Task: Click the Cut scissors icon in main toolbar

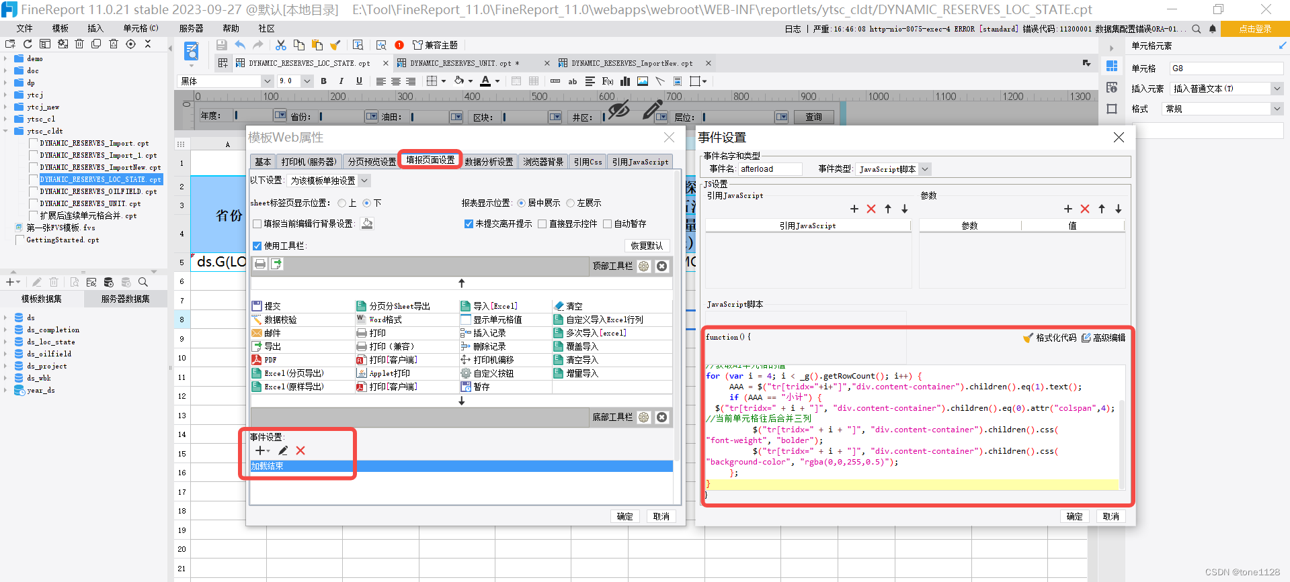Action: pyautogui.click(x=281, y=45)
